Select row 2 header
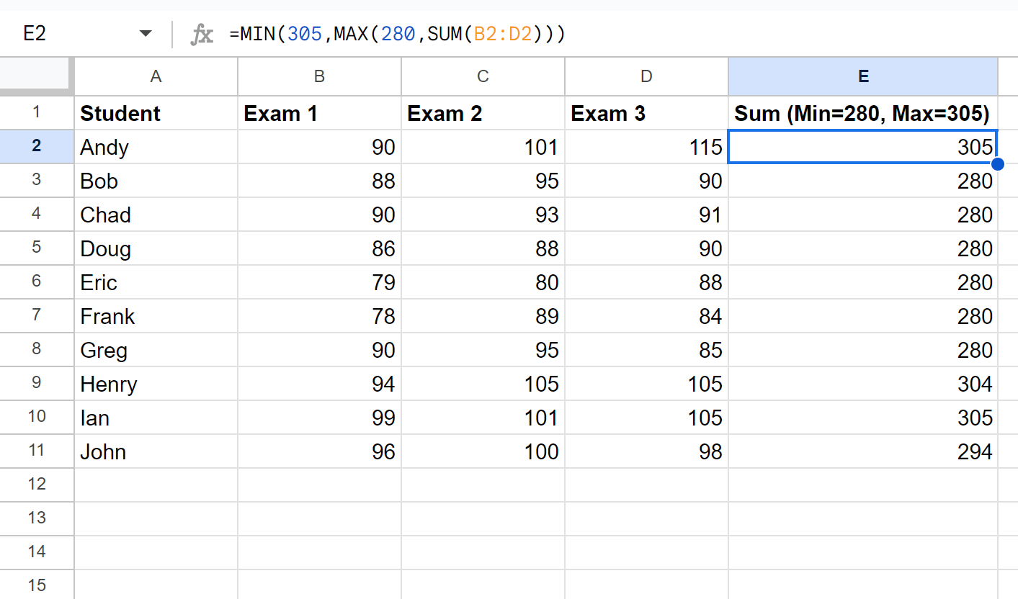Screen dimensions: 1018x599 [x=37, y=147]
